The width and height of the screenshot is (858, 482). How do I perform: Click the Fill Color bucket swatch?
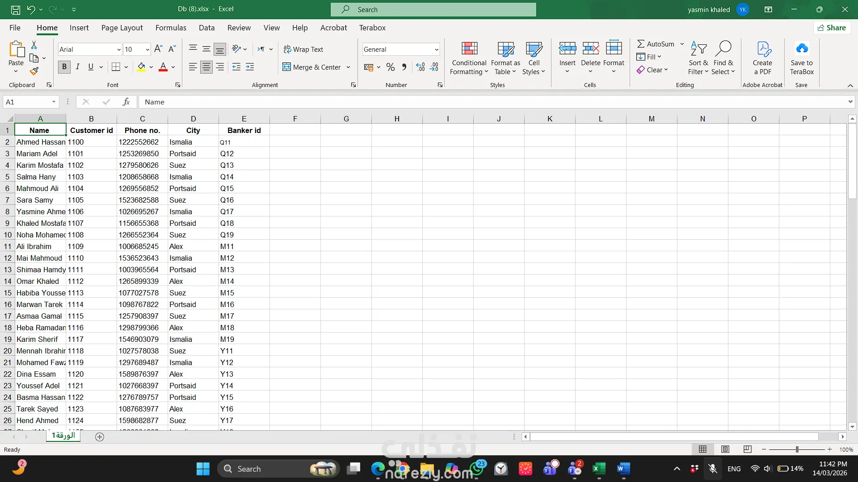click(x=141, y=67)
